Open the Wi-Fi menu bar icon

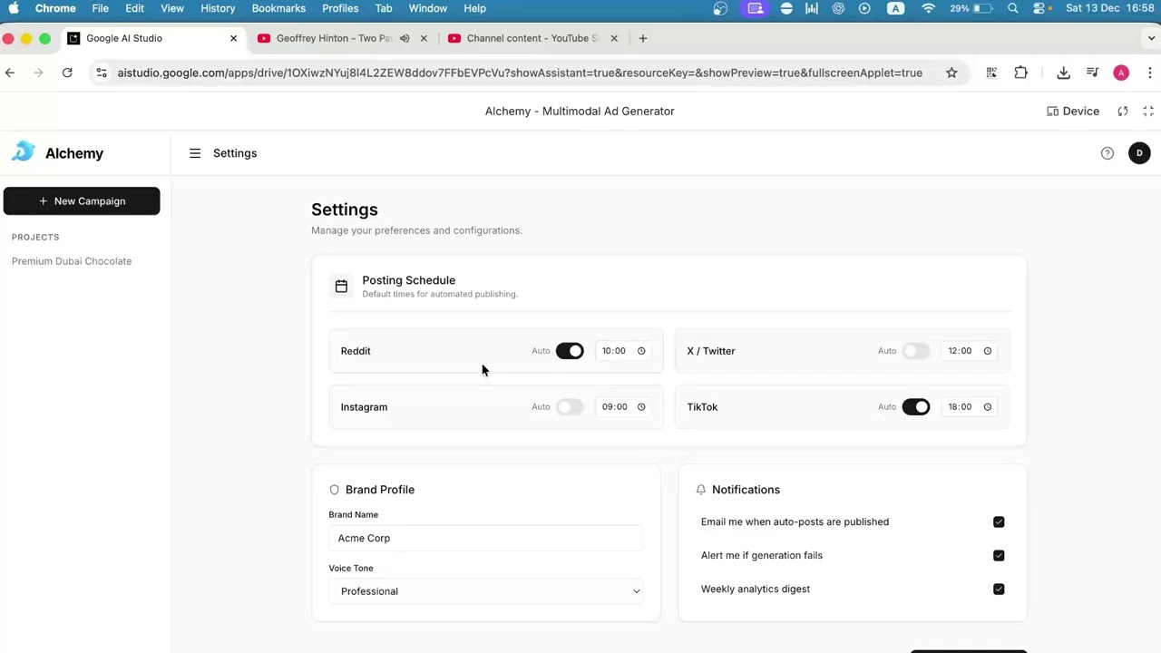coord(928,8)
